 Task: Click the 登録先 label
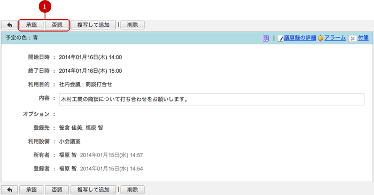click(42, 128)
